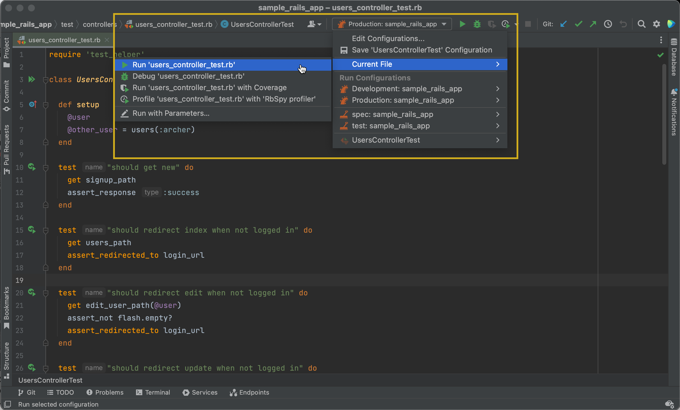This screenshot has height=410, width=680.
Task: Click UsersControllerTest breadcrumb in navigation bar
Action: point(257,24)
